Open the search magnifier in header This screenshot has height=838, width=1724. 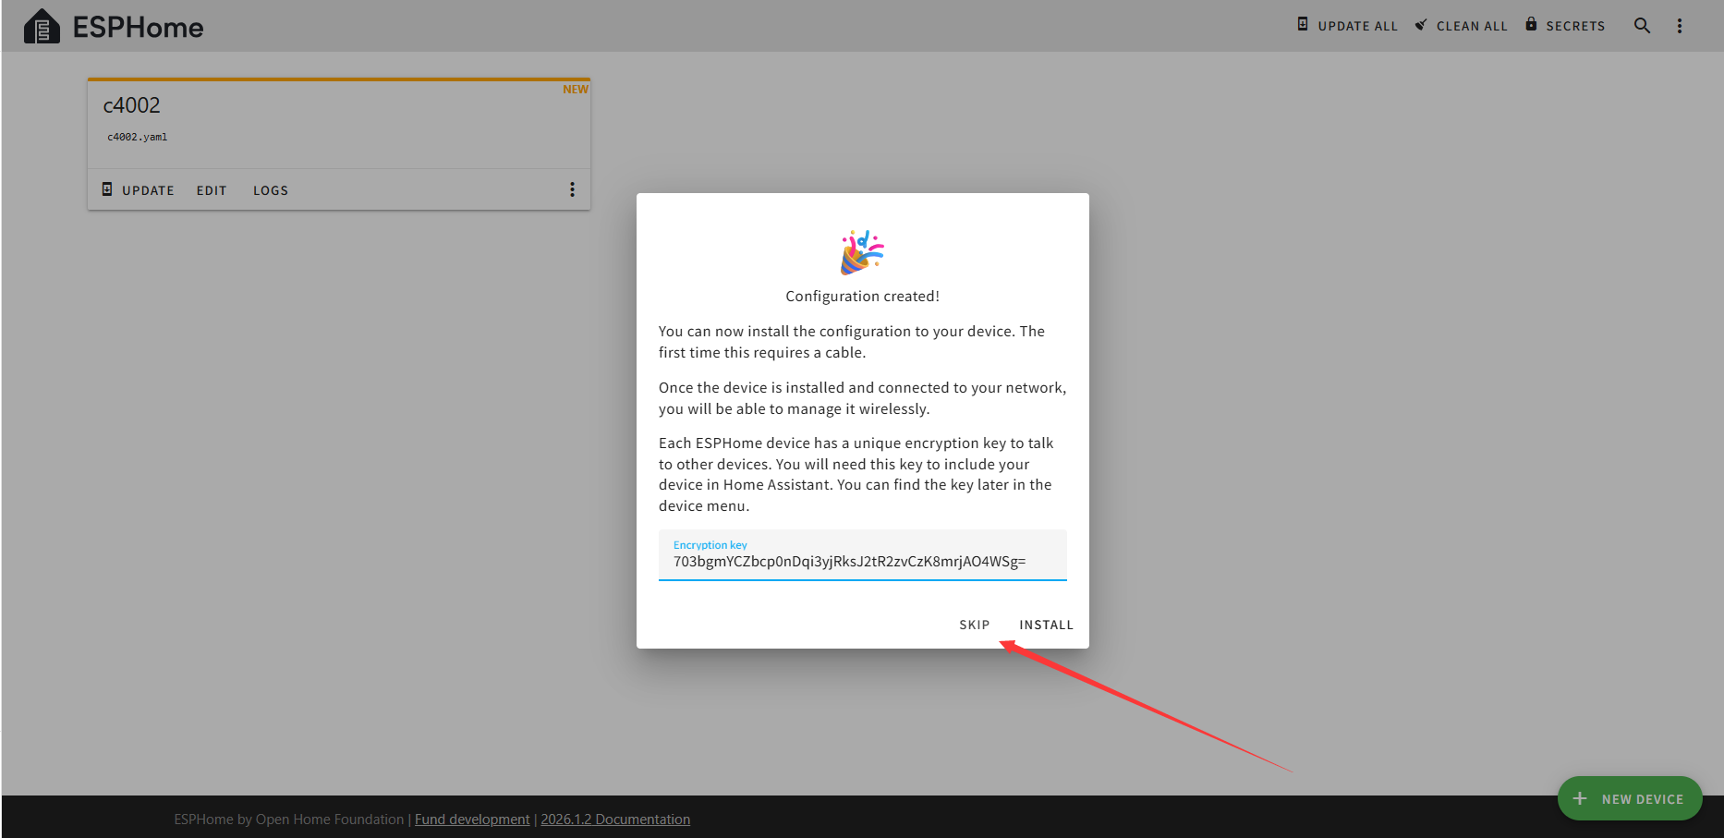pyautogui.click(x=1642, y=26)
